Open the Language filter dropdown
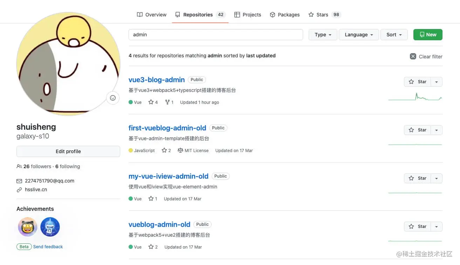 pyautogui.click(x=359, y=35)
